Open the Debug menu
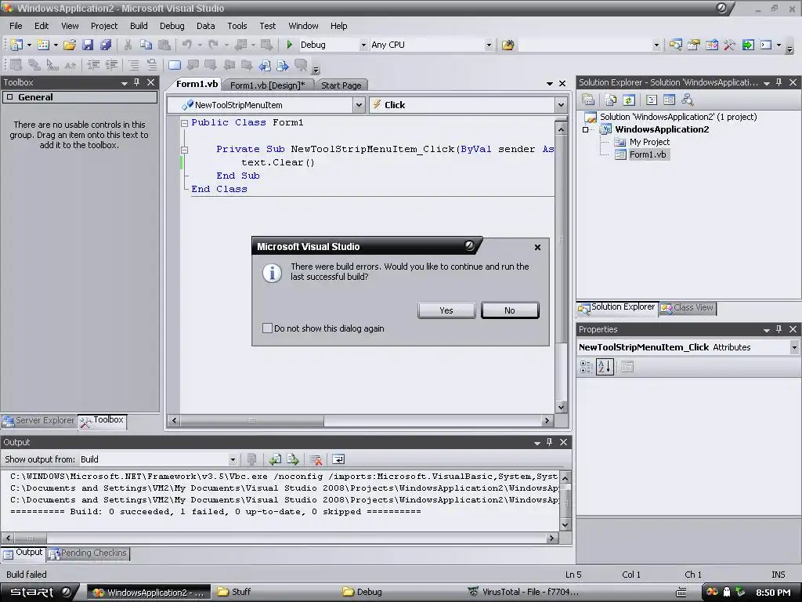This screenshot has width=802, height=602. [172, 26]
